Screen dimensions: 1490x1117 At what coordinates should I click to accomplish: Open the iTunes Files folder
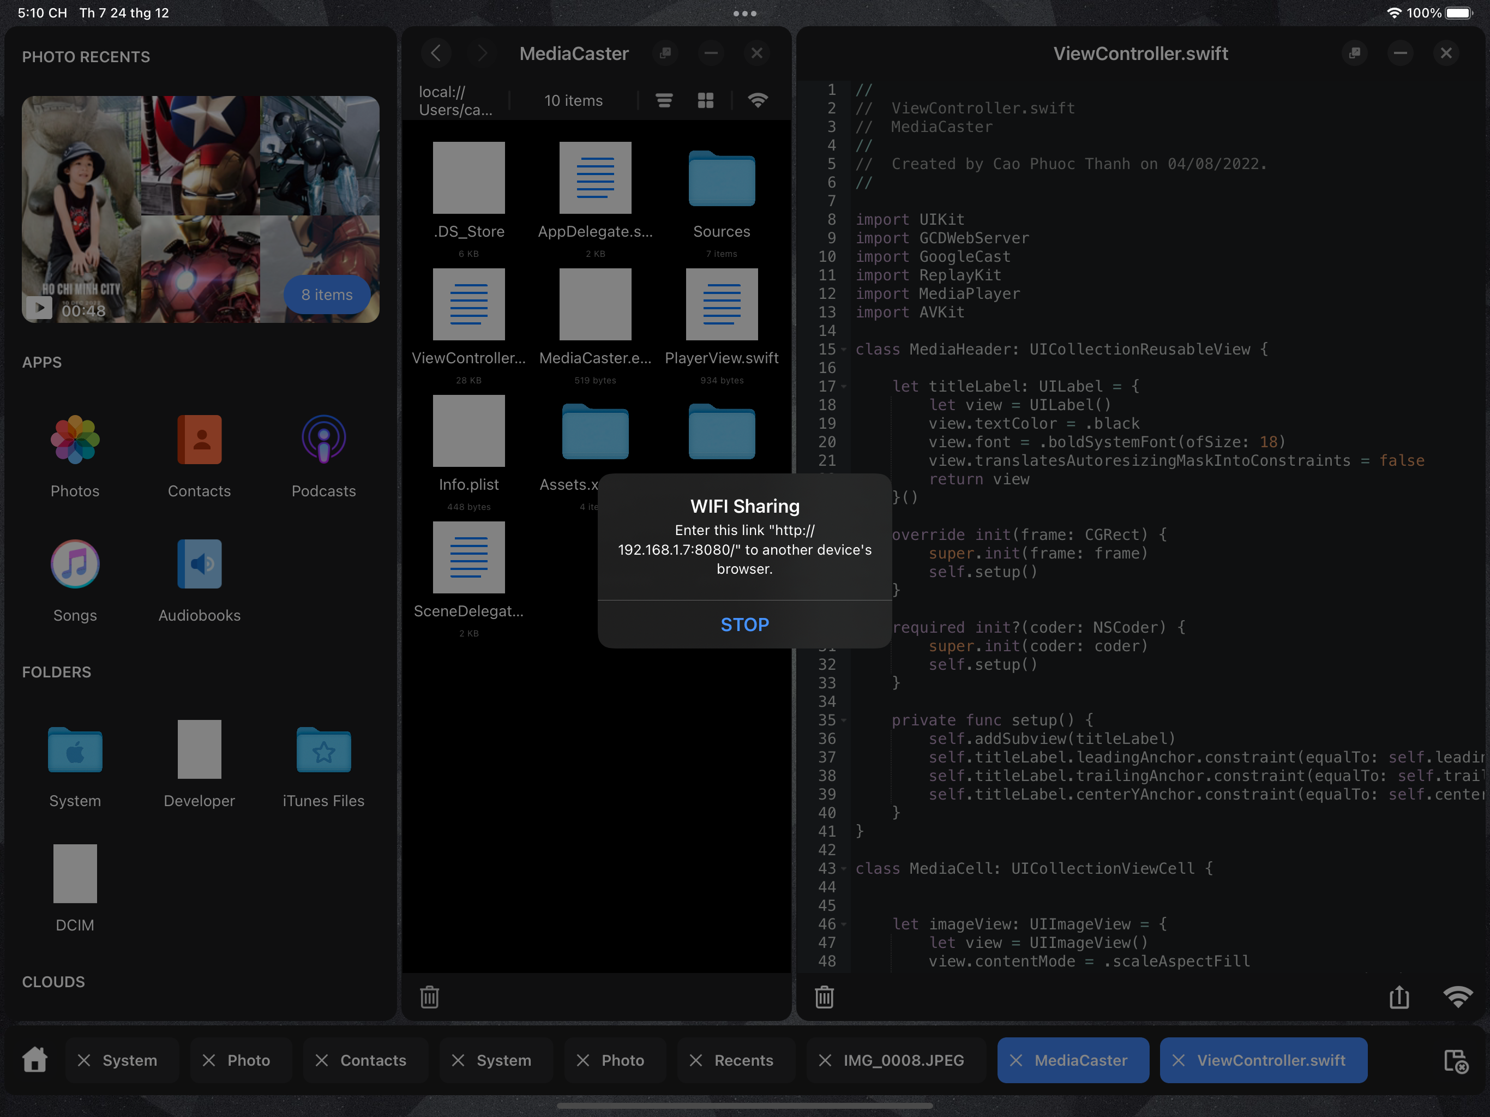pyautogui.click(x=323, y=749)
